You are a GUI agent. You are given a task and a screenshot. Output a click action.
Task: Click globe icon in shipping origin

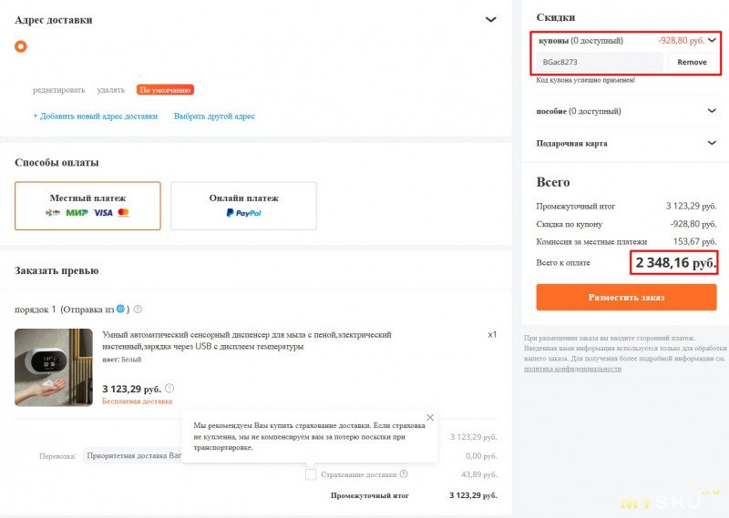coord(120,309)
